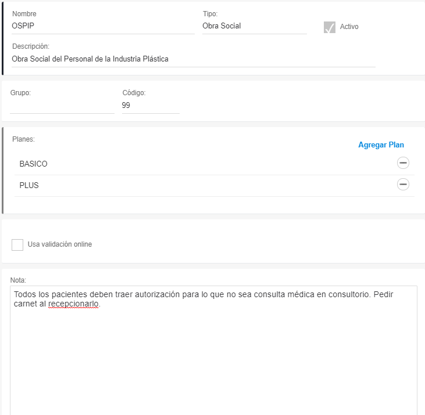Remove the PLUS plan with minus icon
425x415 pixels.
coord(403,185)
